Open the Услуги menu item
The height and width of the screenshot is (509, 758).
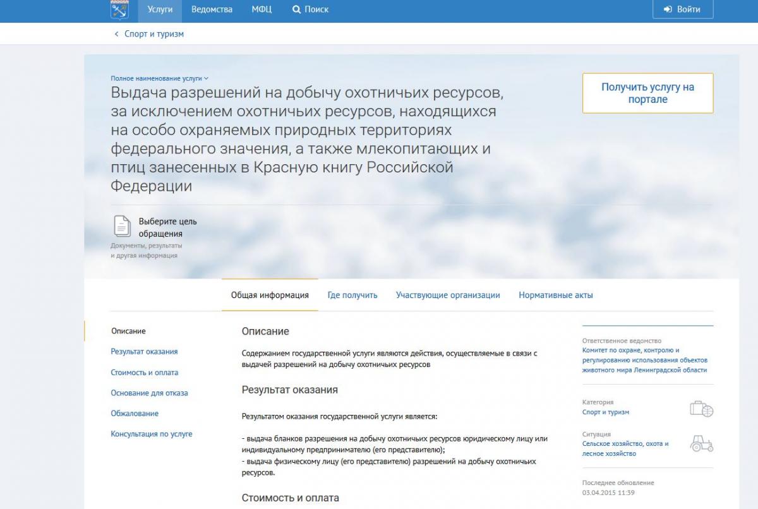pyautogui.click(x=160, y=9)
